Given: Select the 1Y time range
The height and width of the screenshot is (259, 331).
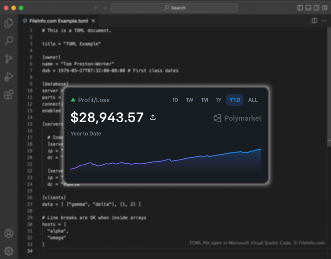Looking at the screenshot, I should point(219,100).
